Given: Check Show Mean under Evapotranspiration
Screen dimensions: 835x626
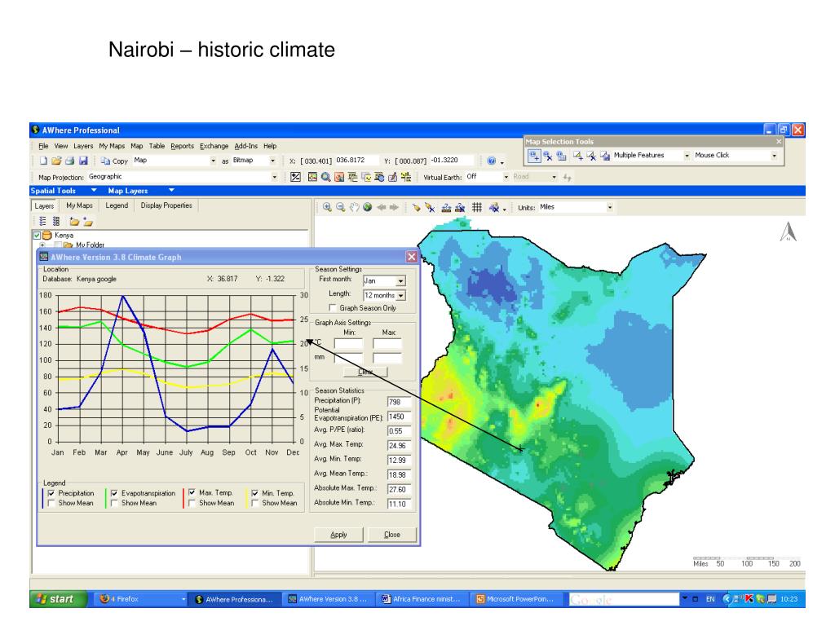Looking at the screenshot, I should (114, 502).
